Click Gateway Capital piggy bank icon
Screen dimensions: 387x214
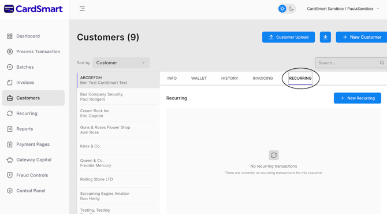point(10,160)
